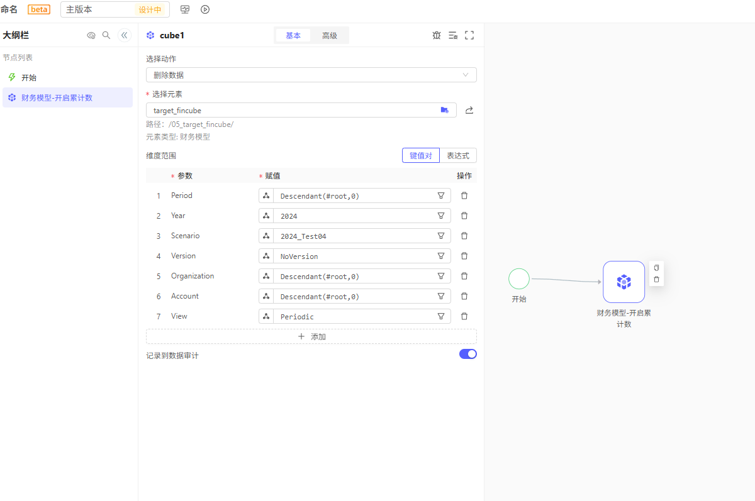The width and height of the screenshot is (755, 501).
Task: Add a new dimension row
Action: (x=311, y=336)
